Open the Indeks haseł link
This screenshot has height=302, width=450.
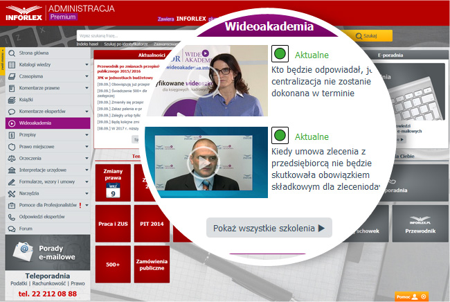pos(87,44)
